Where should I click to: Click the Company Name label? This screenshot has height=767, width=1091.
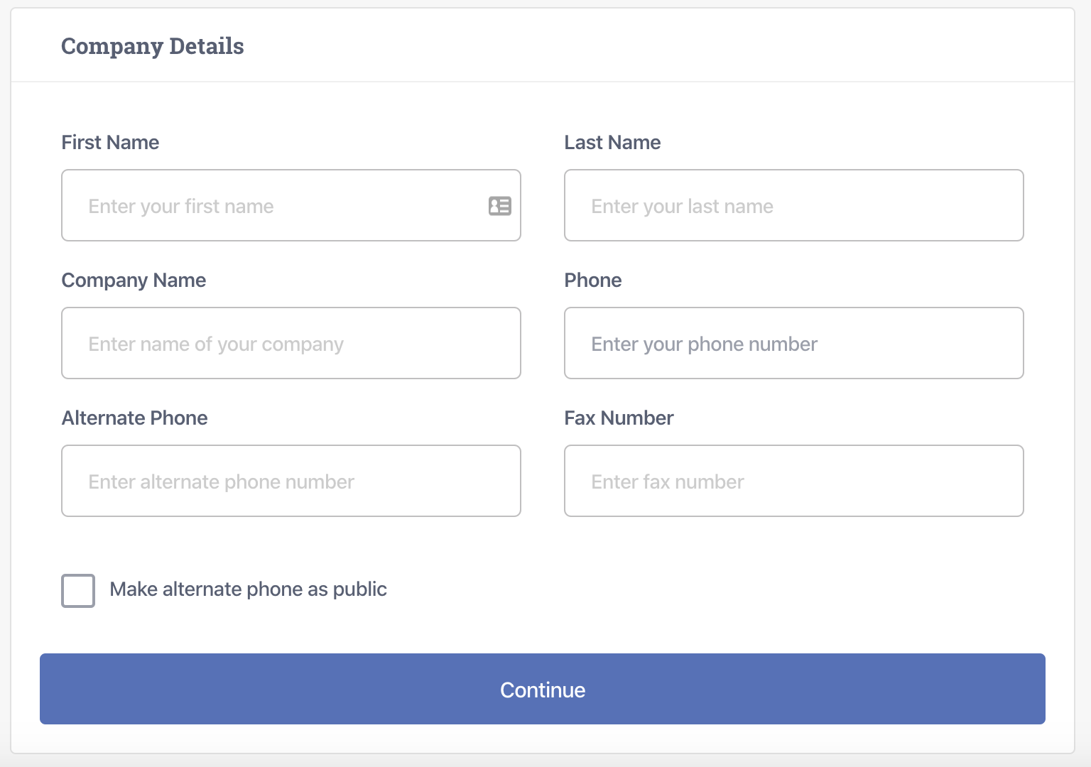click(134, 281)
